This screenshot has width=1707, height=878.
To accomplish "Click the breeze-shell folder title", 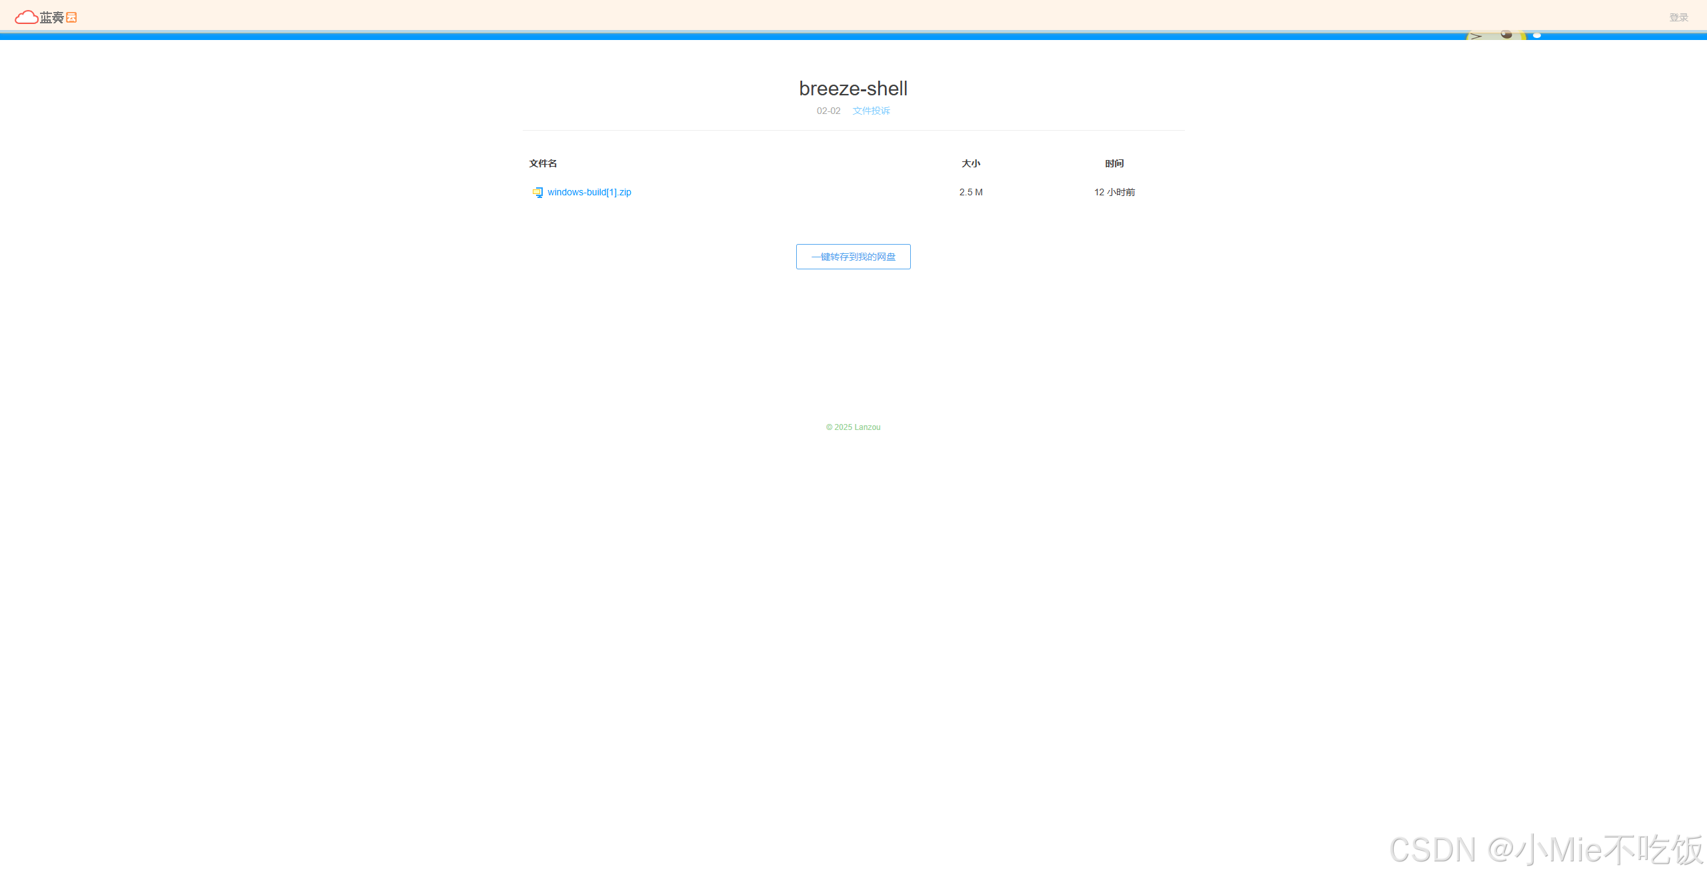I will pos(853,88).
